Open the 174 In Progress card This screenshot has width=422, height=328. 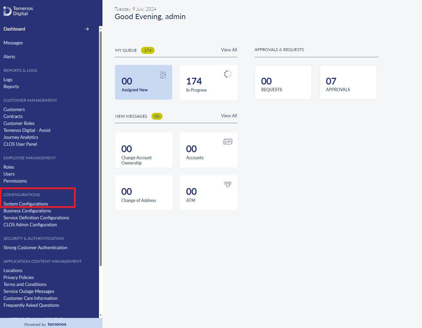click(x=208, y=82)
